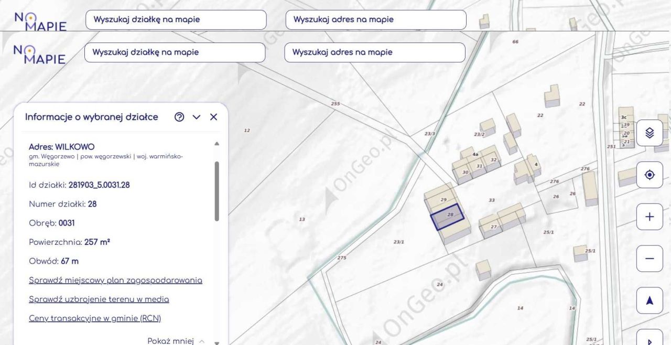
Task: Click the NaMapie logo in upper header
Action: point(40,21)
